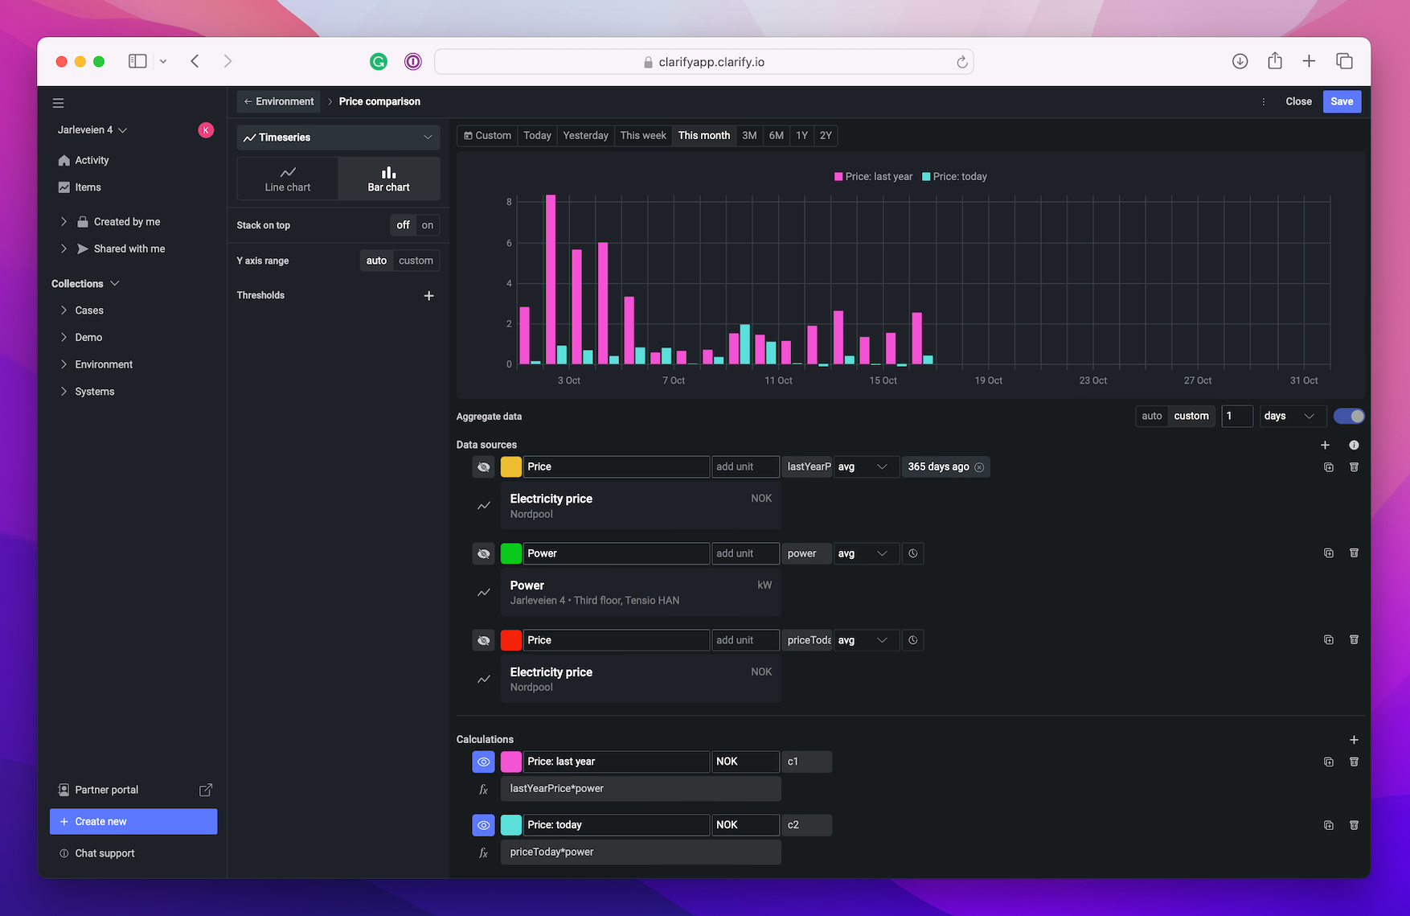Image resolution: width=1410 pixels, height=916 pixels.
Task: Expand the Jarleveien 4 organization dropdown
Action: [x=92, y=129]
